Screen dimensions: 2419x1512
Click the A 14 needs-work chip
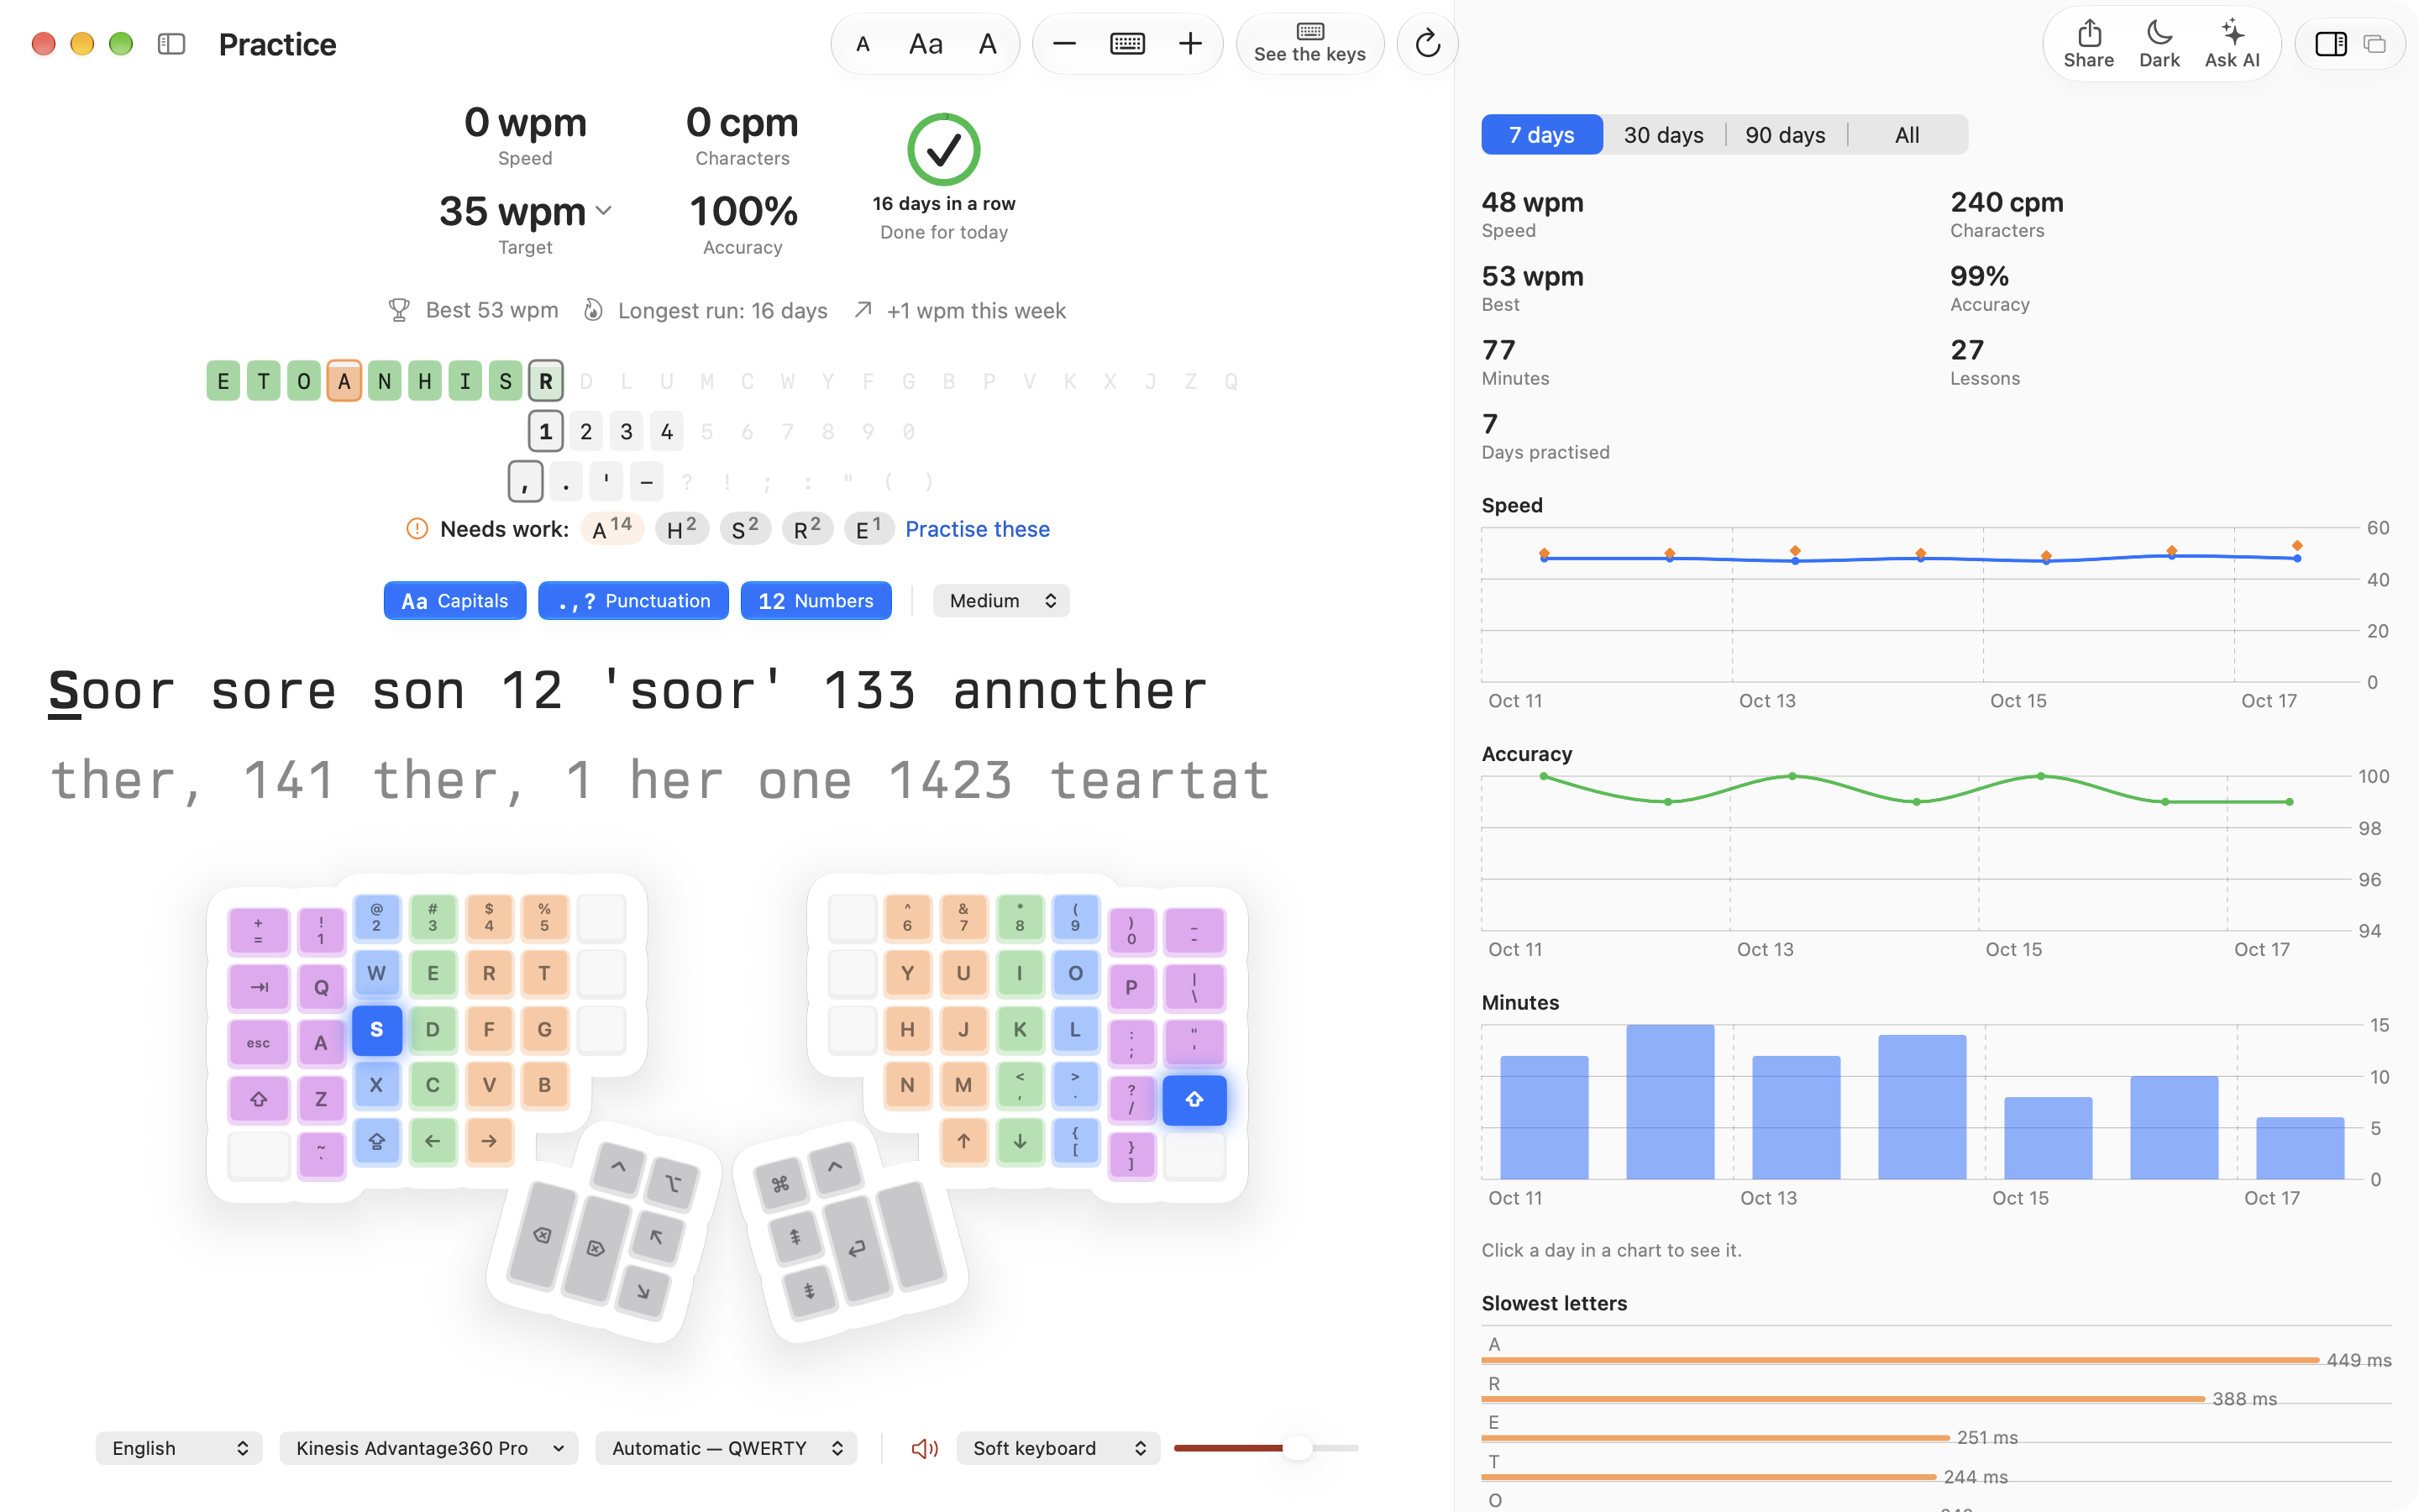[x=611, y=529]
